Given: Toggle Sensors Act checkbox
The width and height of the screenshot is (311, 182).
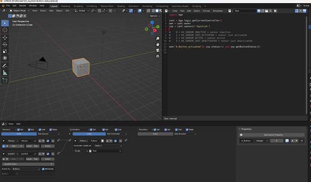Looking at the screenshot, I should click(29, 129).
